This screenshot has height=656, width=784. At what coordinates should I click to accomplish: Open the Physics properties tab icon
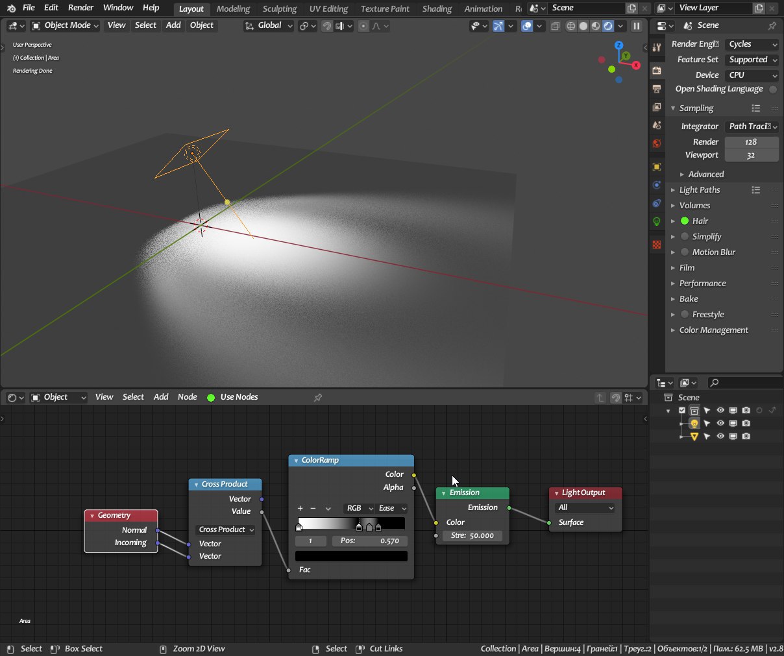[657, 185]
